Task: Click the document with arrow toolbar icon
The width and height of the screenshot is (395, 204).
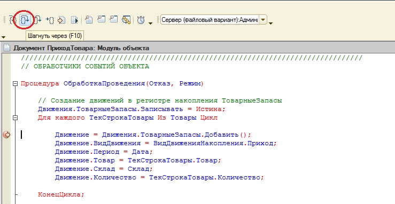Action: [x=75, y=20]
